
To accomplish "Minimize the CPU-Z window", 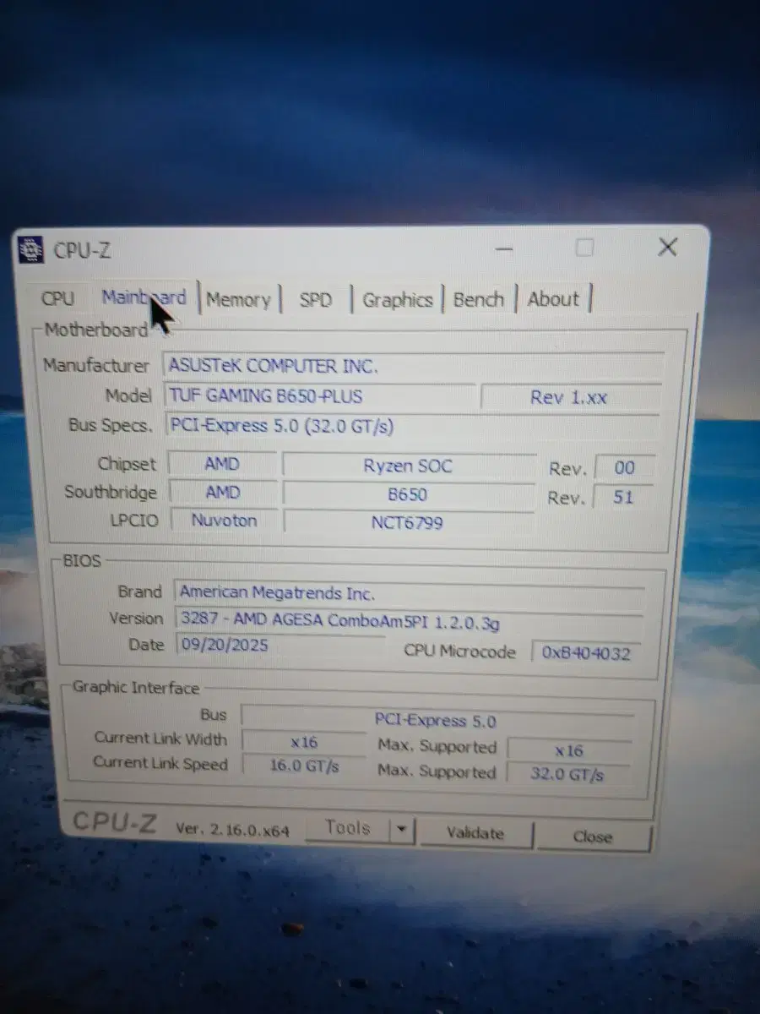I will click(x=504, y=248).
